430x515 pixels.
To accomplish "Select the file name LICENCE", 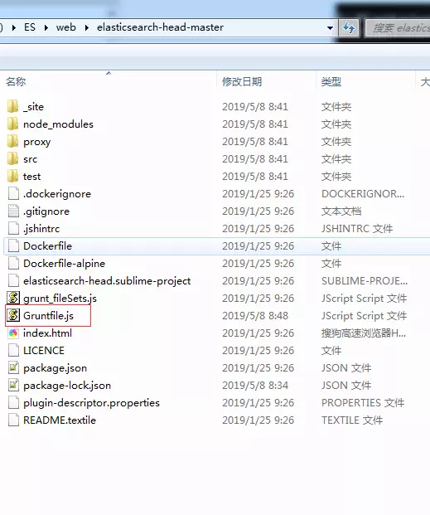I will [44, 351].
